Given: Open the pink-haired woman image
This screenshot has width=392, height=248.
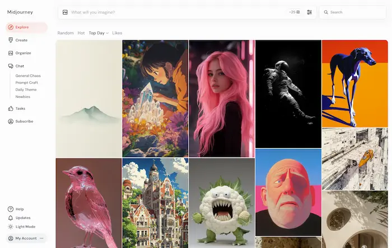Looking at the screenshot, I should (x=222, y=99).
